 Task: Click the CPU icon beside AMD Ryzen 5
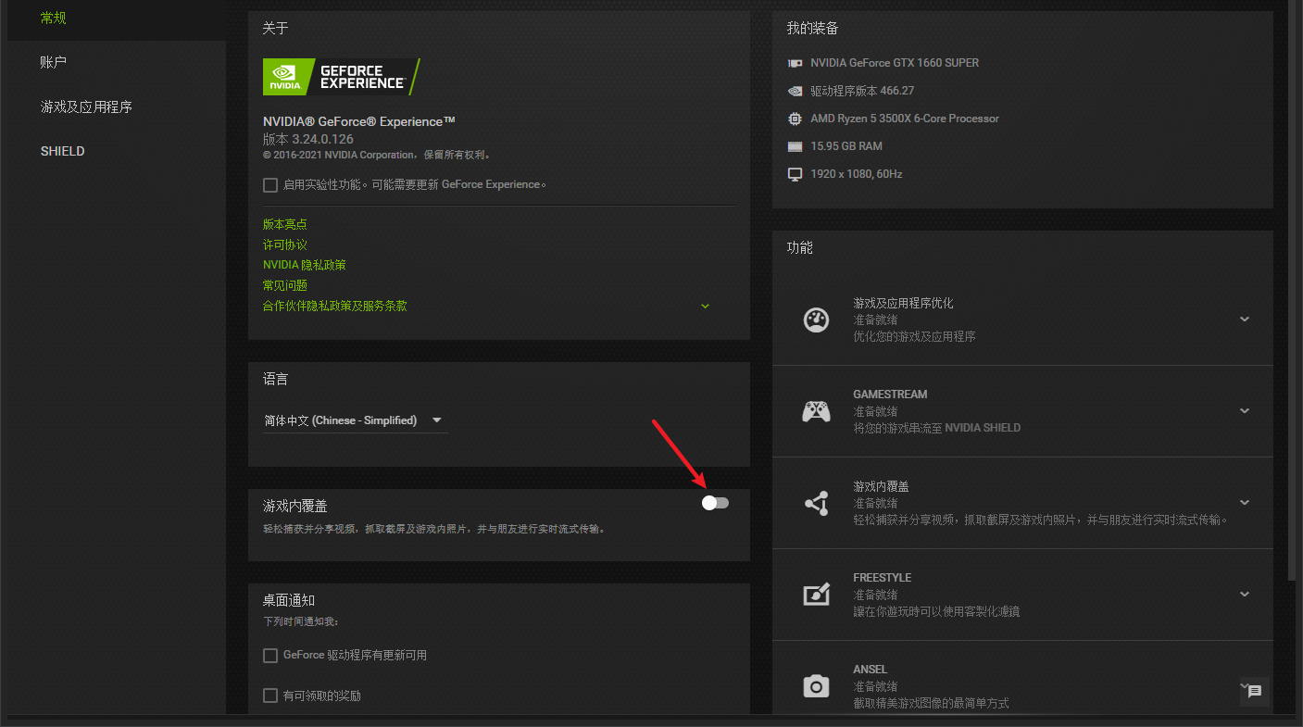point(795,119)
